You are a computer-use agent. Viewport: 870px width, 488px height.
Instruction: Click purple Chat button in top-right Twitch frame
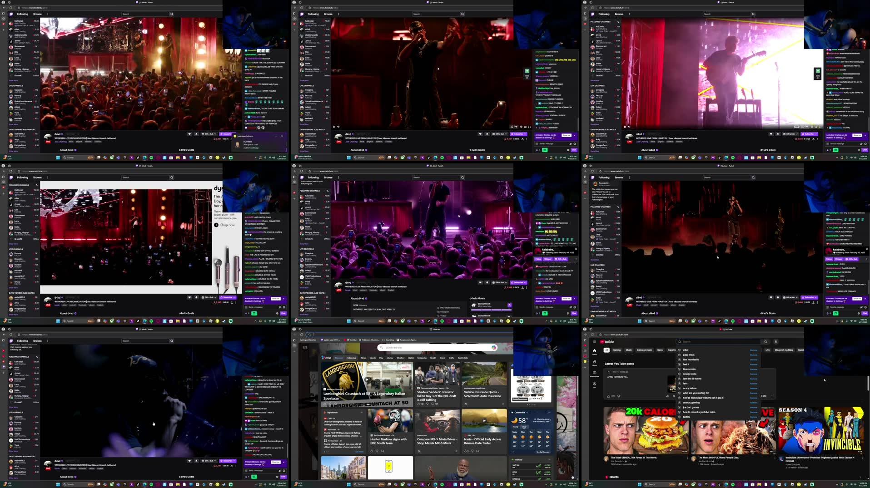pos(865,150)
